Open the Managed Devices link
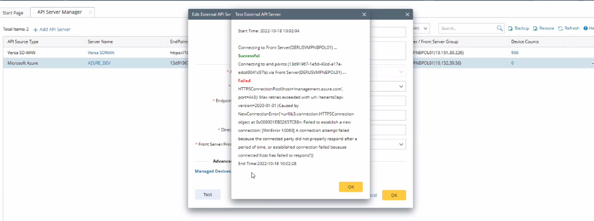 pos(213,171)
